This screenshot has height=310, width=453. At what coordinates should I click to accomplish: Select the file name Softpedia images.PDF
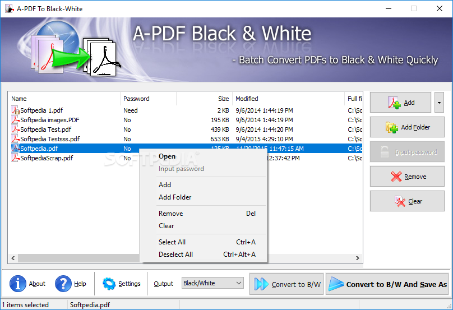point(50,120)
